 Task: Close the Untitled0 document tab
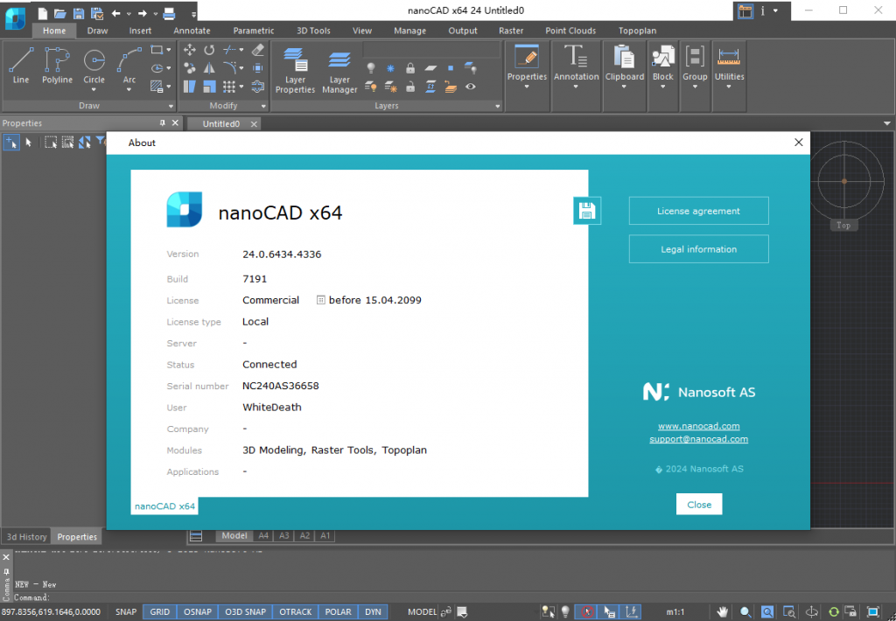(x=254, y=123)
